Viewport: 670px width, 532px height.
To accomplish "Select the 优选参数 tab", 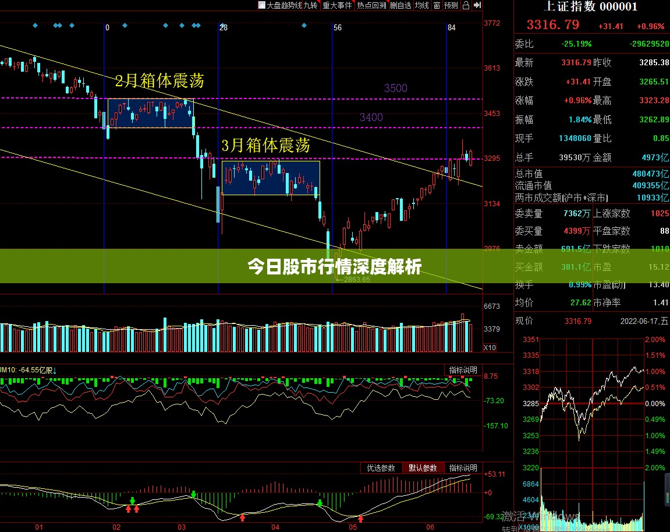I will coord(381,468).
